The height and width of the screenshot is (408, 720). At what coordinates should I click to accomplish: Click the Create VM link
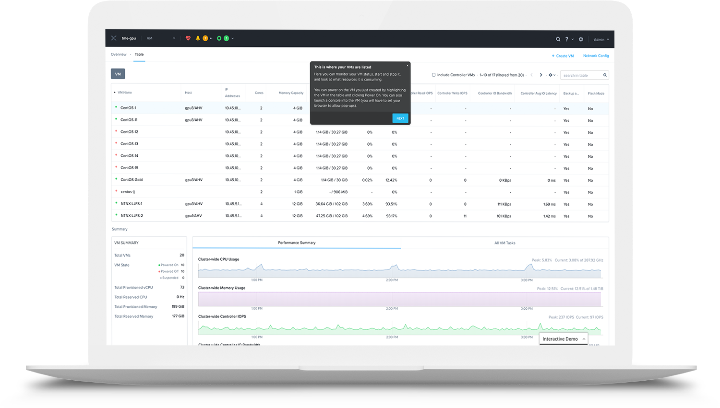point(563,56)
